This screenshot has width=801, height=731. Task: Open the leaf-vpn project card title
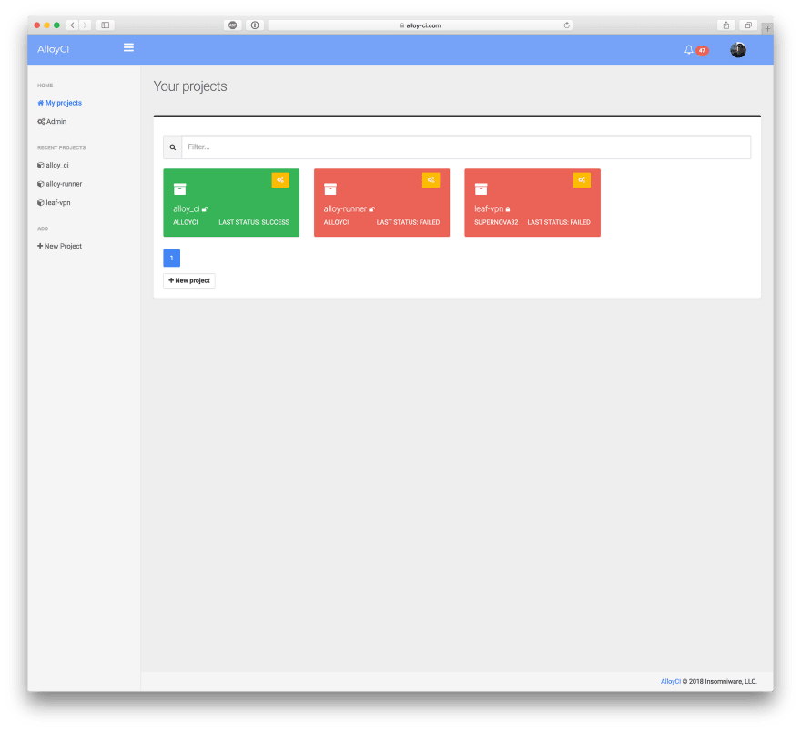489,209
